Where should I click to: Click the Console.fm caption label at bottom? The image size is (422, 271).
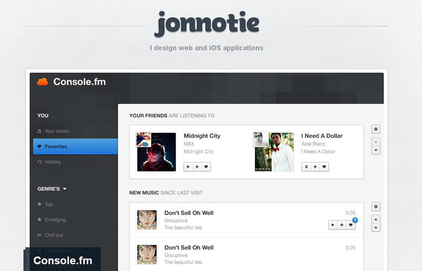(63, 261)
